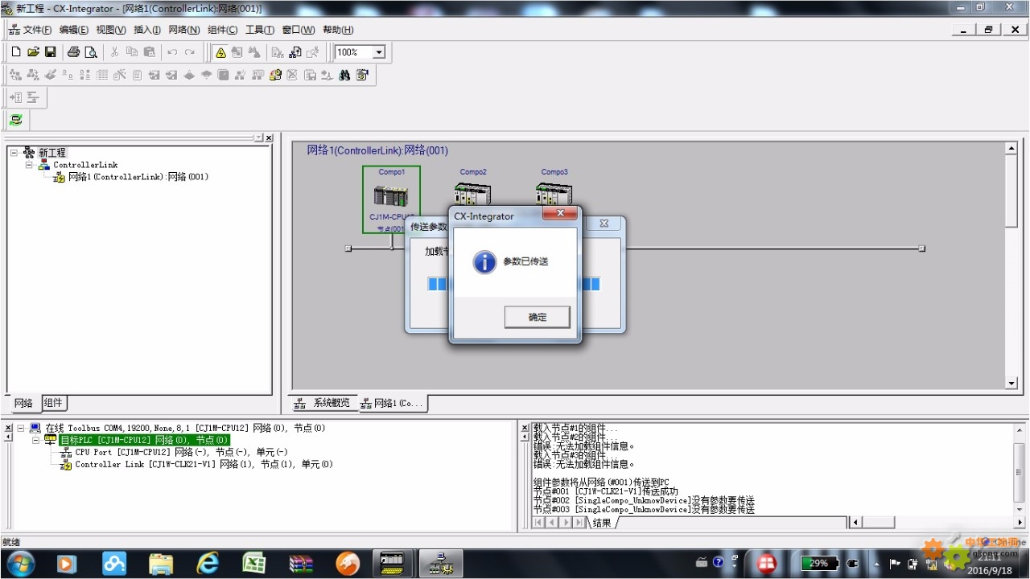Open the 视图(V) menu

111,30
